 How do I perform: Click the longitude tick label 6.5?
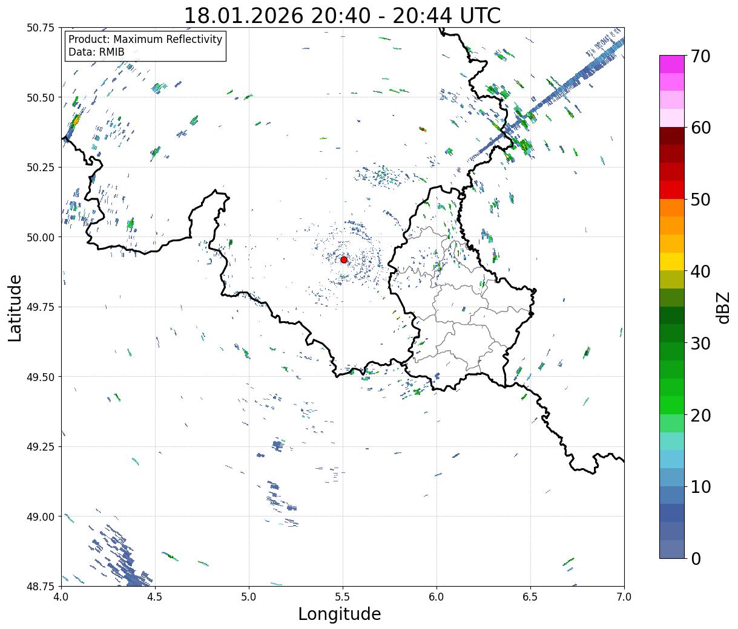pyautogui.click(x=530, y=597)
